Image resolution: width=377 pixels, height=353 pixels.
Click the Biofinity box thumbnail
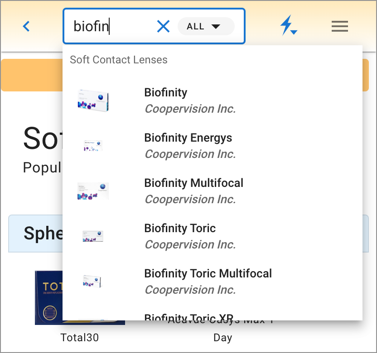(x=93, y=100)
